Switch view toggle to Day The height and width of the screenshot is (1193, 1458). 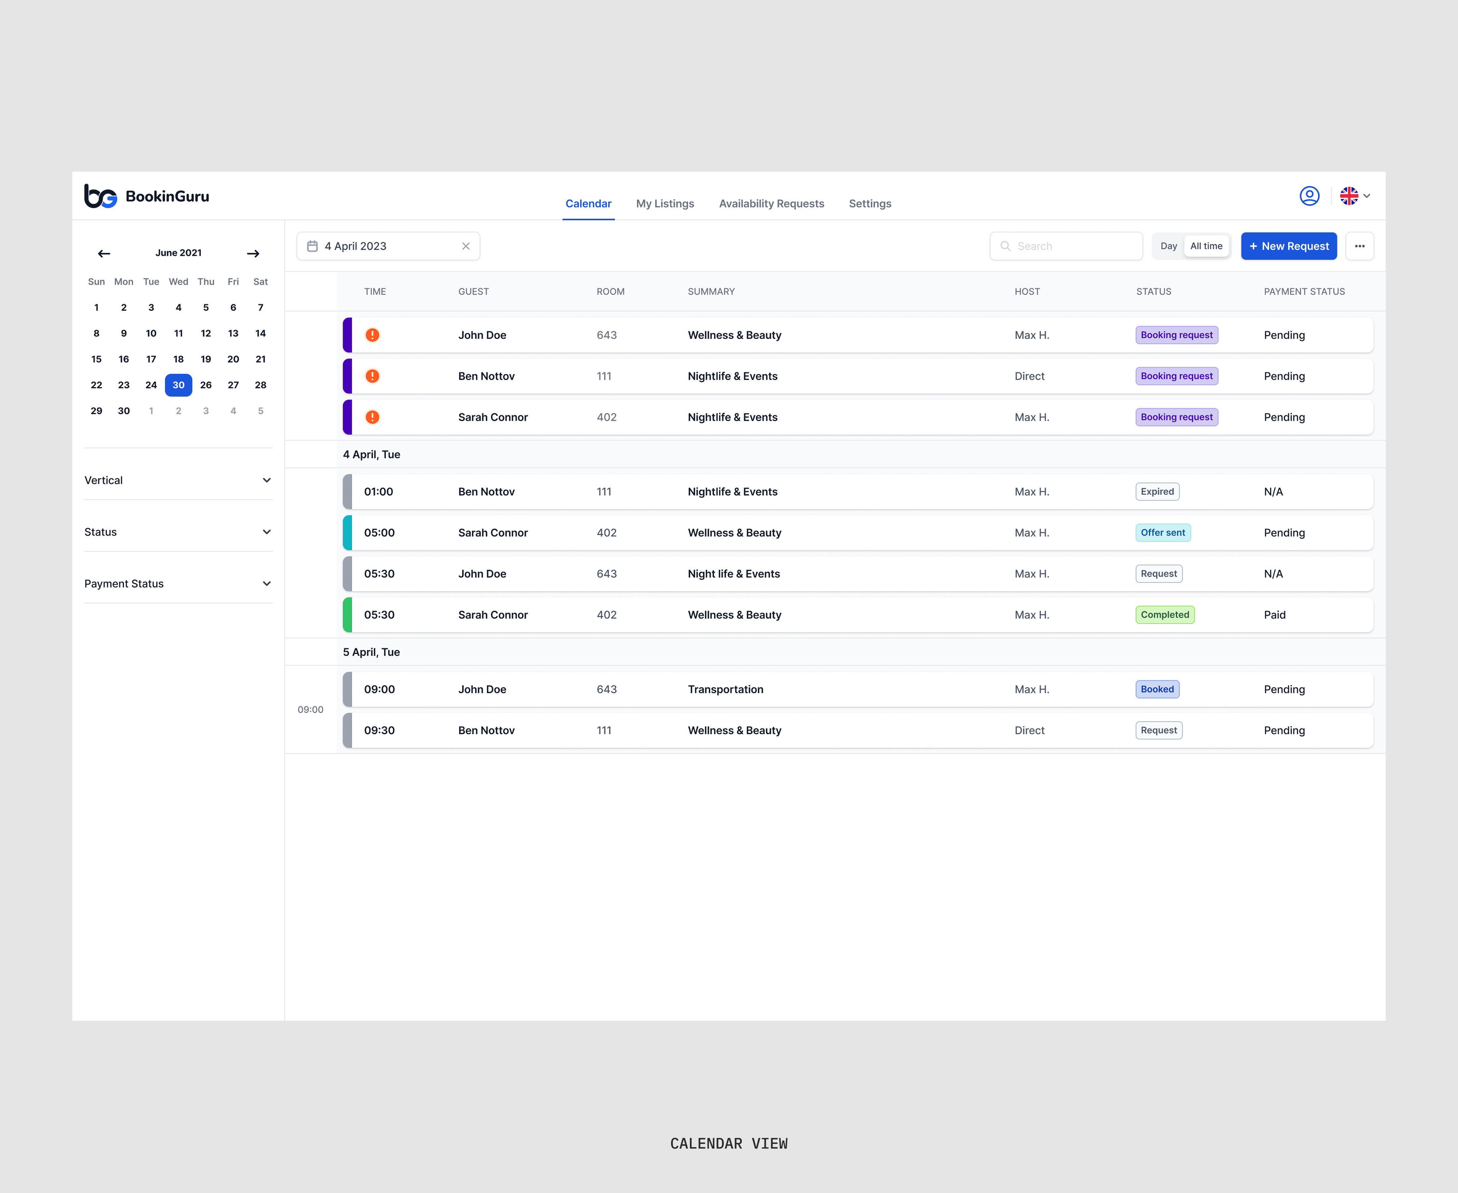[x=1168, y=246]
